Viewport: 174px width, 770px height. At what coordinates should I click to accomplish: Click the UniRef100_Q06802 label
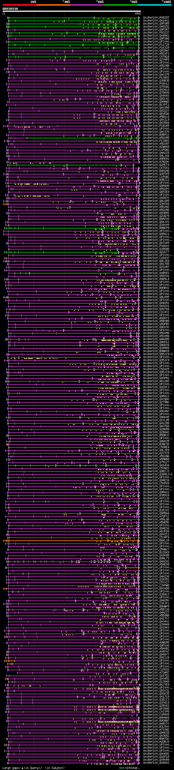156,763
